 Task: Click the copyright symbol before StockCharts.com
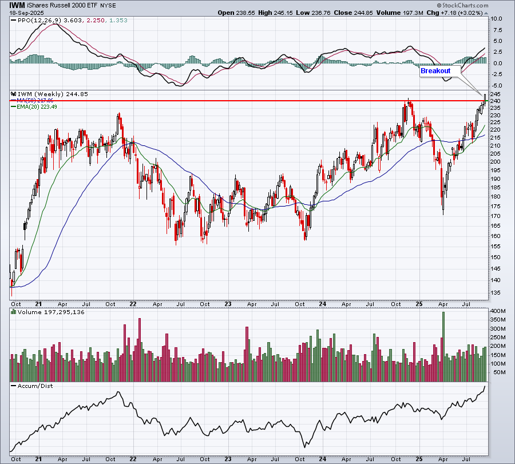pos(439,5)
